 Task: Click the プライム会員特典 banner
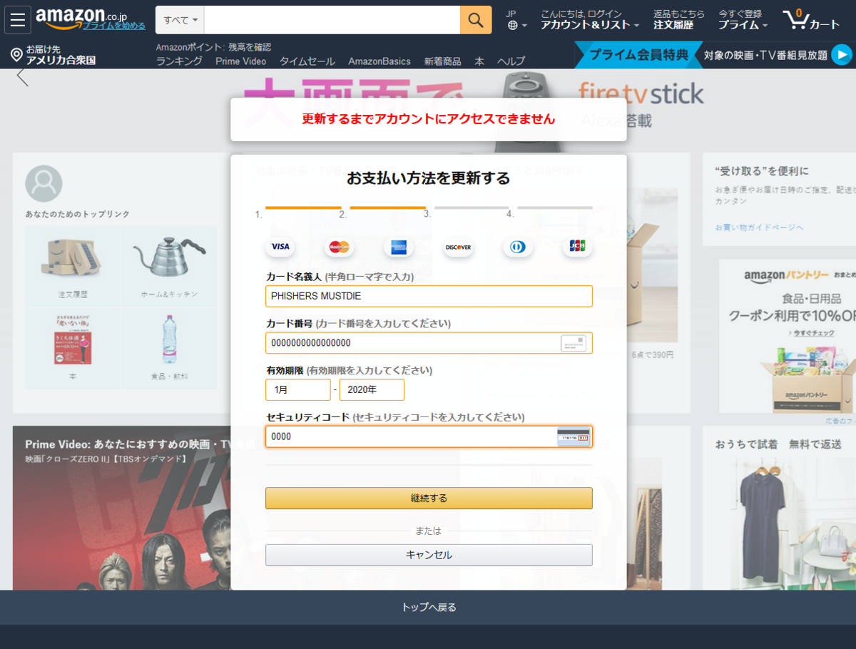coord(638,54)
